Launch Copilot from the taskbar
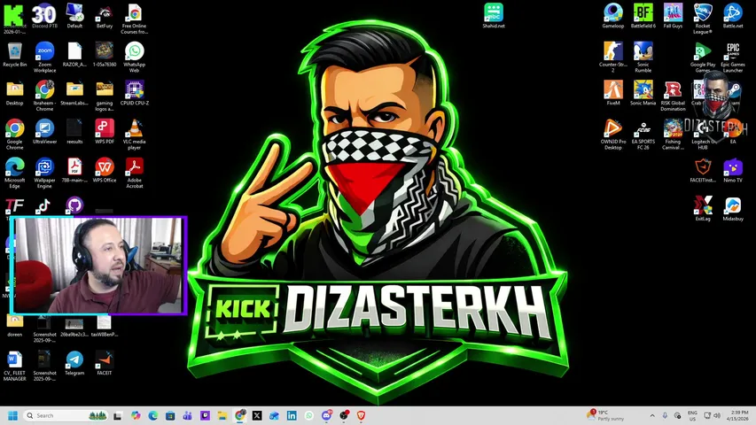The height and width of the screenshot is (425, 756). point(136,415)
